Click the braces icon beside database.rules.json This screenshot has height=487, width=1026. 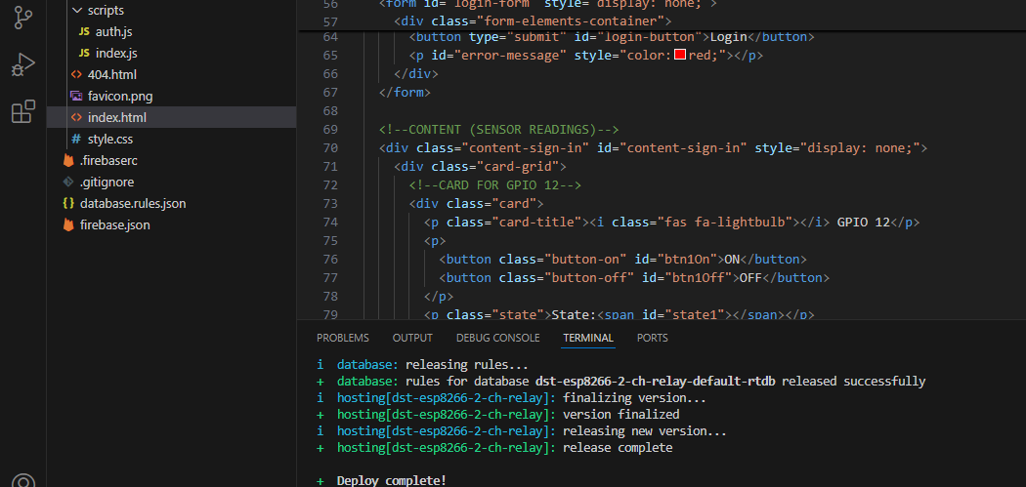click(68, 204)
